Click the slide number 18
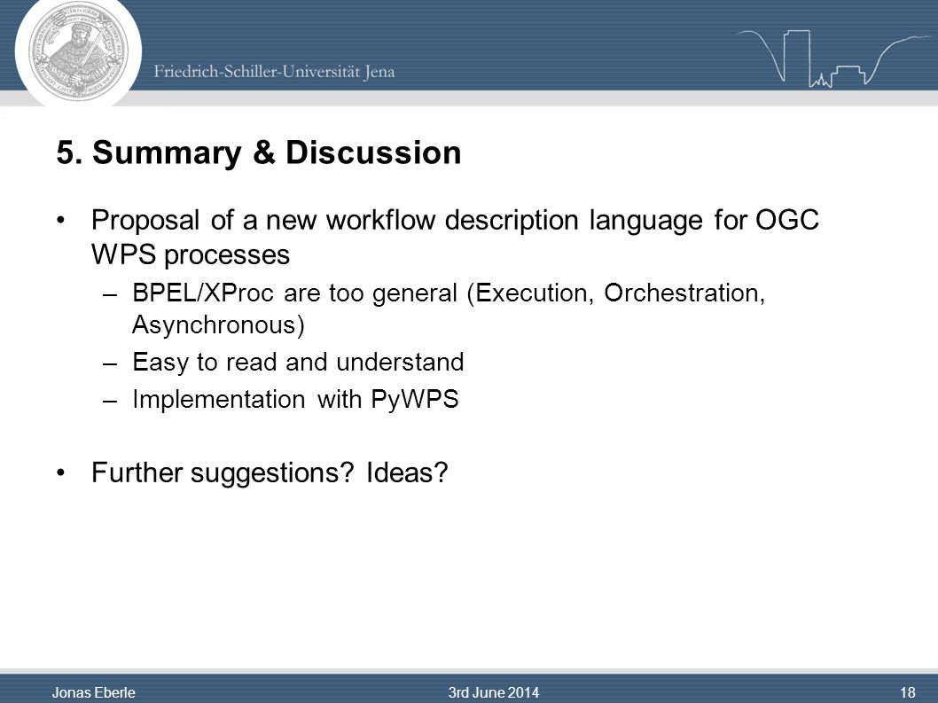938x703 pixels. point(908,692)
